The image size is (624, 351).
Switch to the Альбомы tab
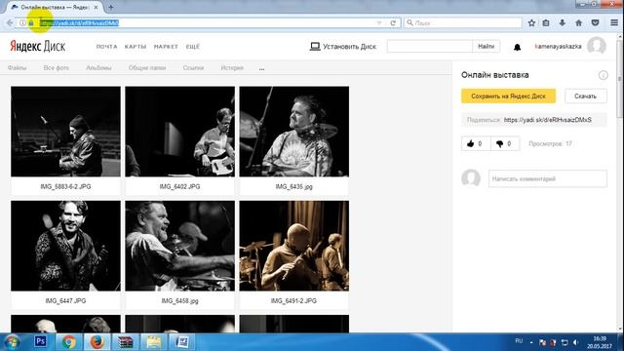(98, 68)
